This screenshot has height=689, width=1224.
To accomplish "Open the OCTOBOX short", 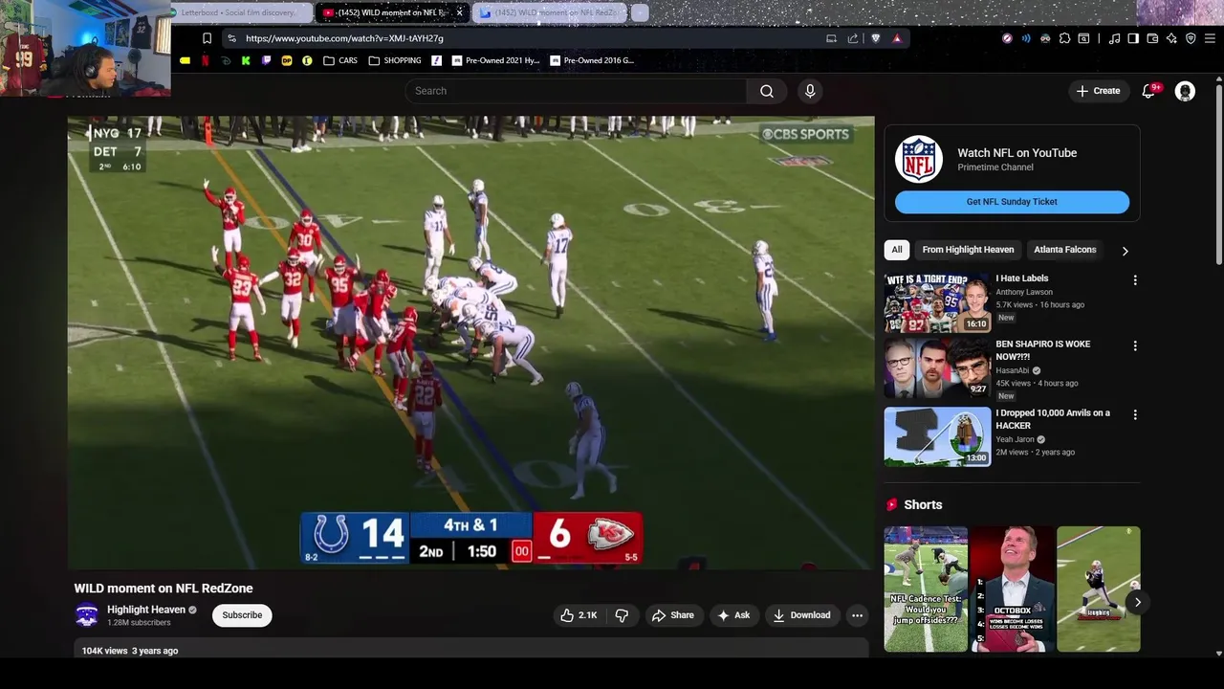I will (x=1013, y=589).
